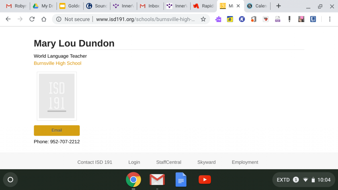Click the Email button
The width and height of the screenshot is (338, 190).
(57, 130)
